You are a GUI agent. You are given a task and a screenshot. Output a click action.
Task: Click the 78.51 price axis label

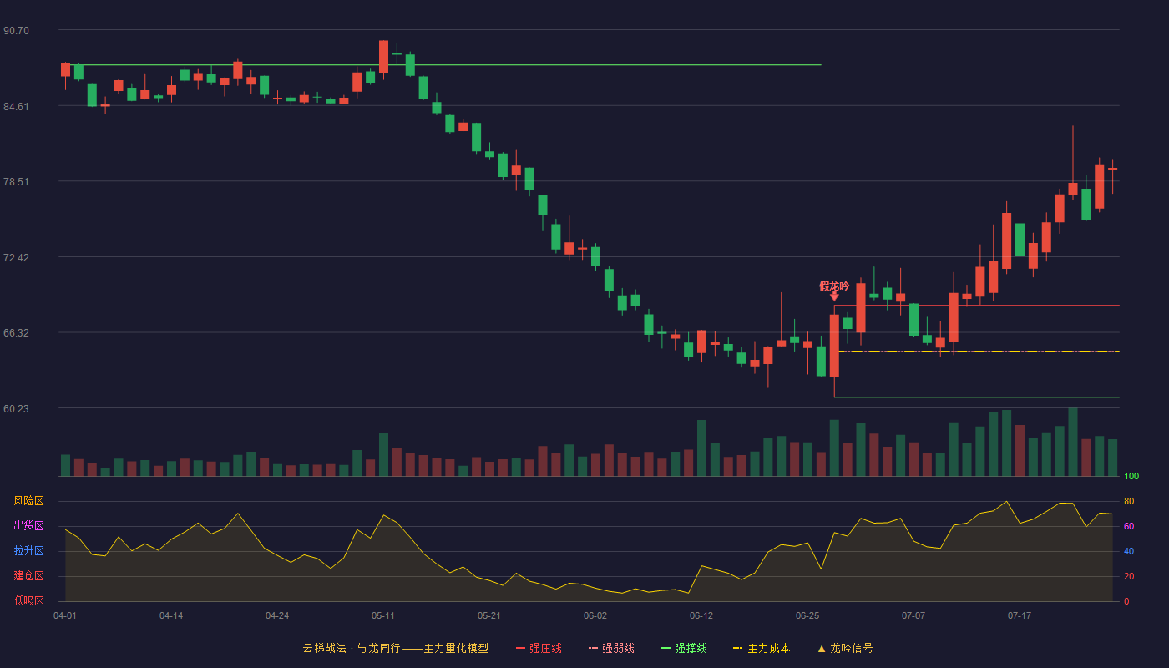(16, 182)
